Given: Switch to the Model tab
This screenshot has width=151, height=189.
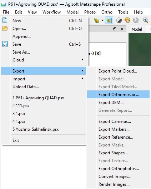Looking at the screenshot, I should click(137, 29).
